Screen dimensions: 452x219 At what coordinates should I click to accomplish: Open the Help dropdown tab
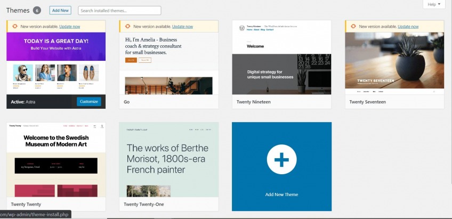(434, 4)
